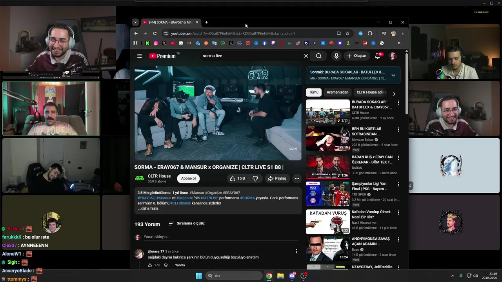Open Chrome tab search dropdown arrow
502x282 pixels.
135,22
